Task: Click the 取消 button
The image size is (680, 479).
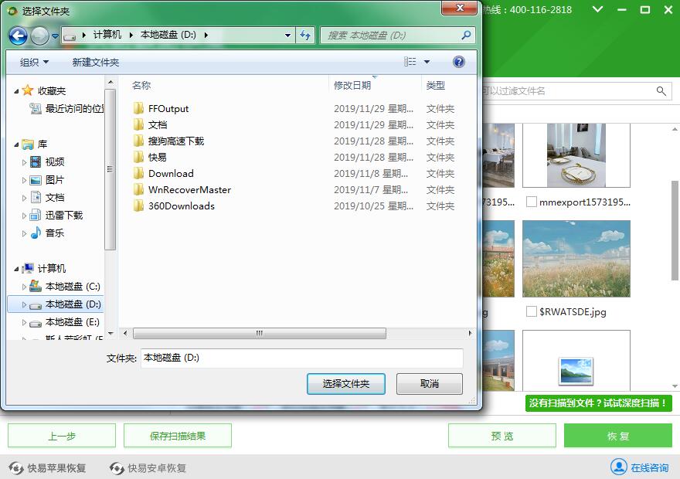Action: [x=430, y=384]
